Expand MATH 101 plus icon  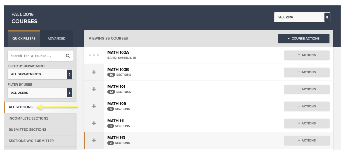click(x=94, y=89)
